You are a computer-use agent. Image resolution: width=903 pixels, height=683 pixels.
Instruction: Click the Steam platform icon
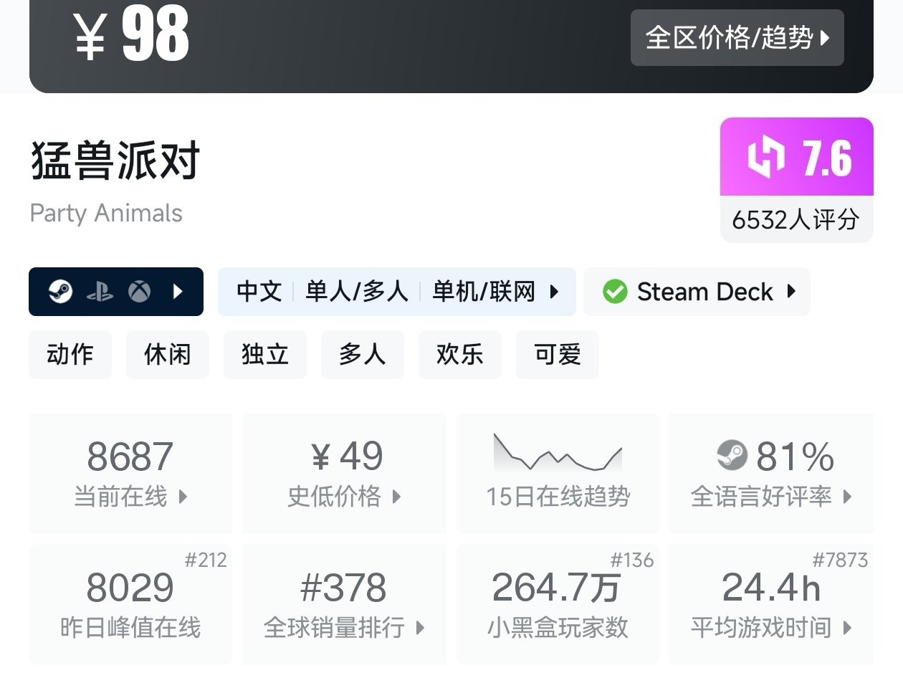(60, 292)
